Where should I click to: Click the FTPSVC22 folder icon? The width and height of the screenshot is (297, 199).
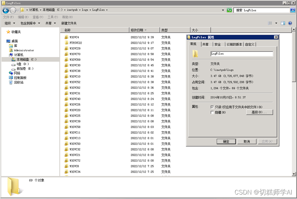[66, 43]
